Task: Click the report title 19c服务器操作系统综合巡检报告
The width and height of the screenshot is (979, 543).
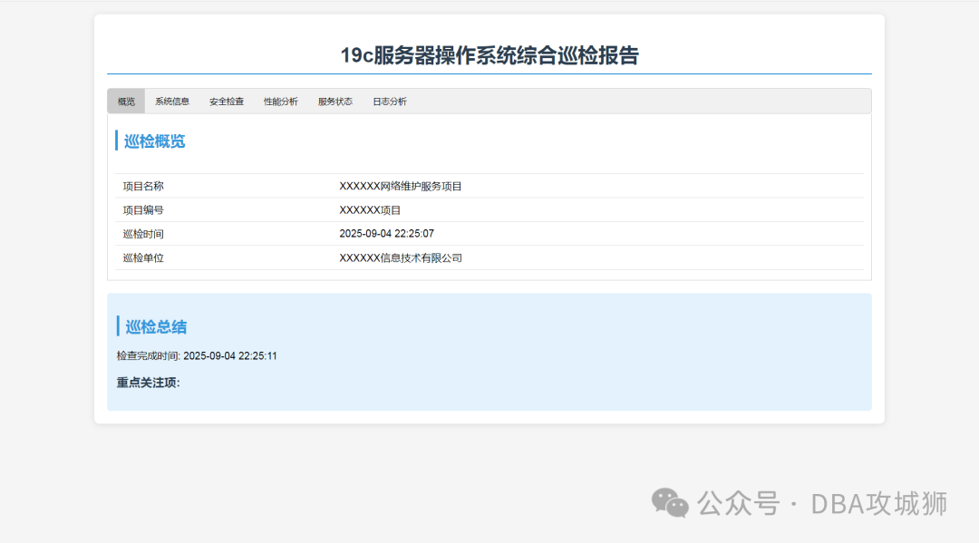Action: pyautogui.click(x=489, y=55)
